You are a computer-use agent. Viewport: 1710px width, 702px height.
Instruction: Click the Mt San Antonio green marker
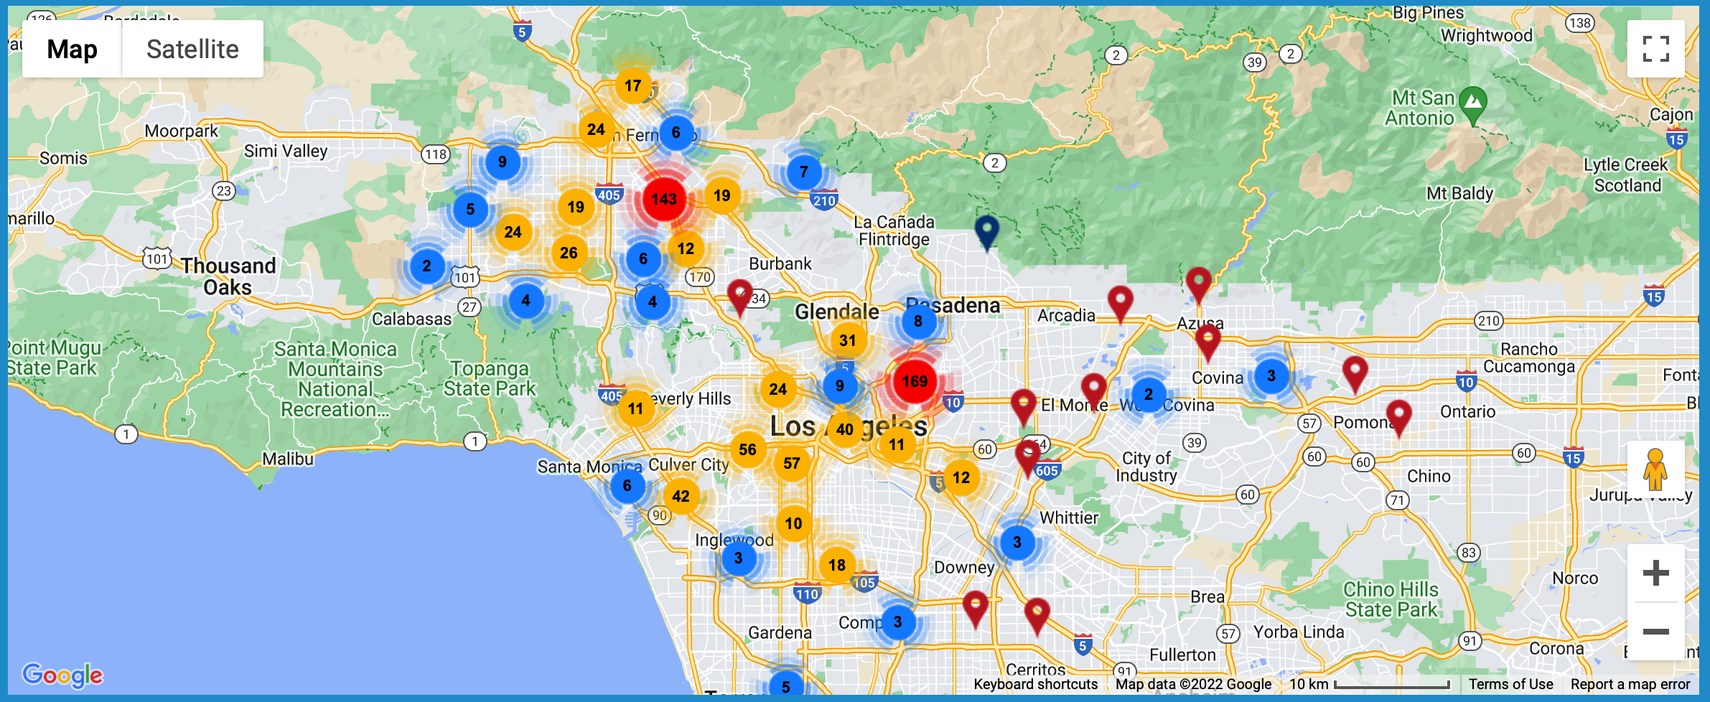[x=1473, y=102]
